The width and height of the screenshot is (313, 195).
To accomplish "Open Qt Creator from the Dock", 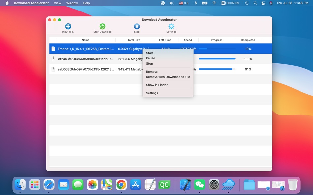I will click(164, 184).
